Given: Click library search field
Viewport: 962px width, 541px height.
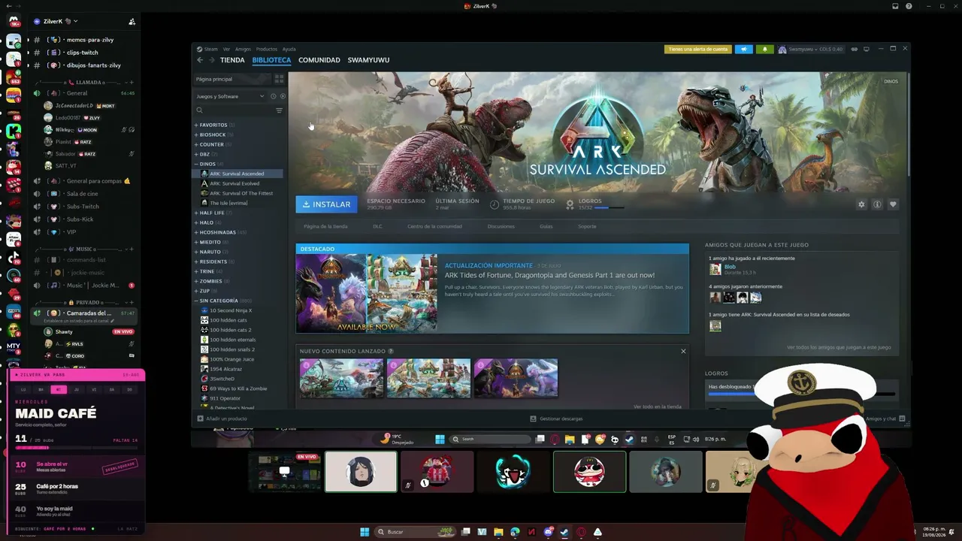Looking at the screenshot, I should pos(234,110).
